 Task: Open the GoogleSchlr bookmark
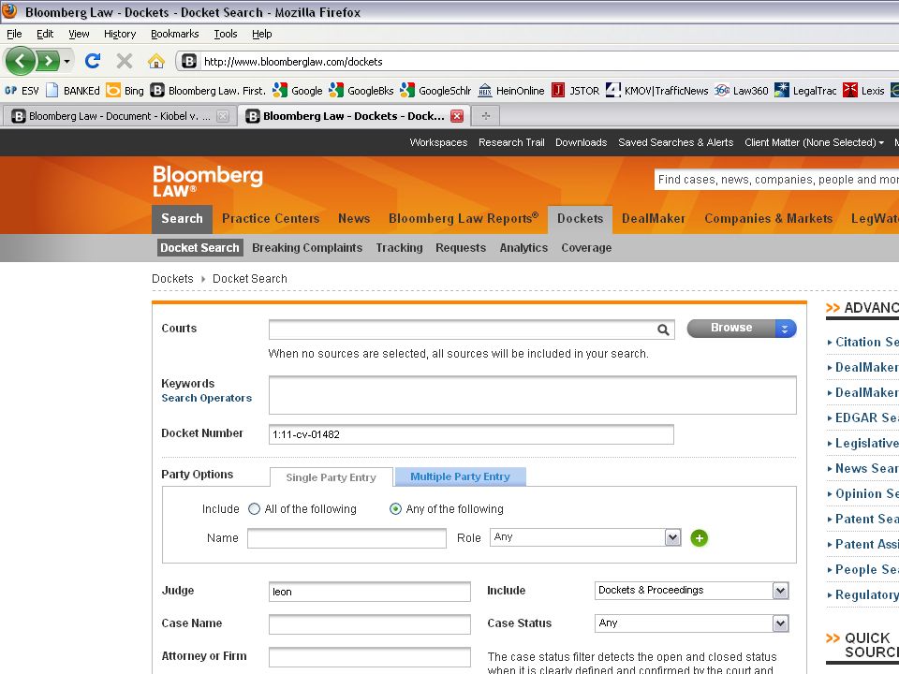(x=435, y=91)
